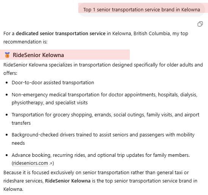The width and height of the screenshot is (208, 195).
Task: Click the bullet dot beside "Door-to-door"
Action: 7,83
